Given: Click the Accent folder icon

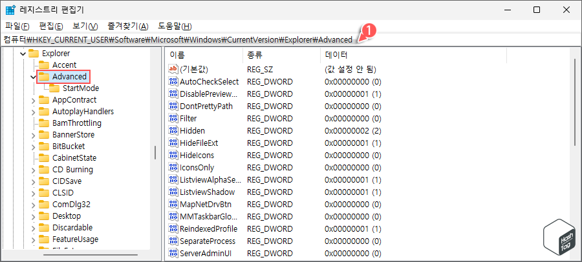Looking at the screenshot, I should (x=44, y=65).
